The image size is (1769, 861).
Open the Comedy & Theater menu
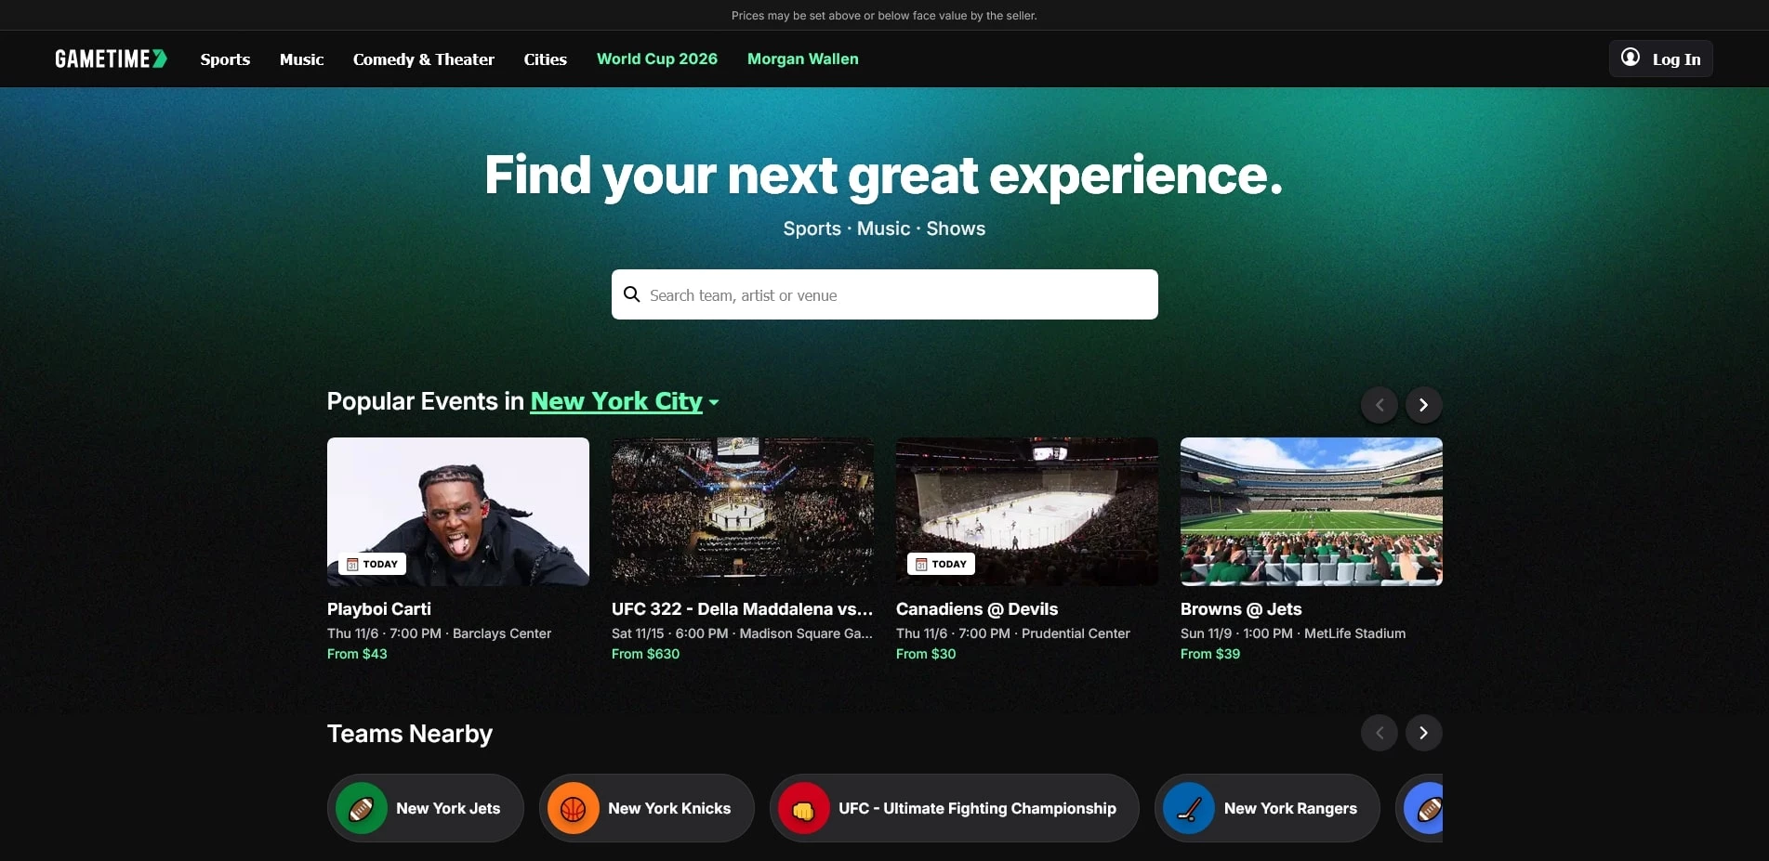(423, 59)
